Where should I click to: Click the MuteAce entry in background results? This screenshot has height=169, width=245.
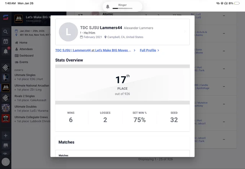coord(202,103)
